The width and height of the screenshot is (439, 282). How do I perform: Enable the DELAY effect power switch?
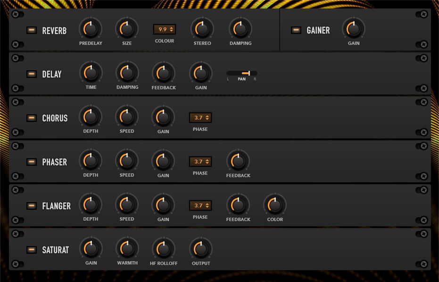pos(31,74)
